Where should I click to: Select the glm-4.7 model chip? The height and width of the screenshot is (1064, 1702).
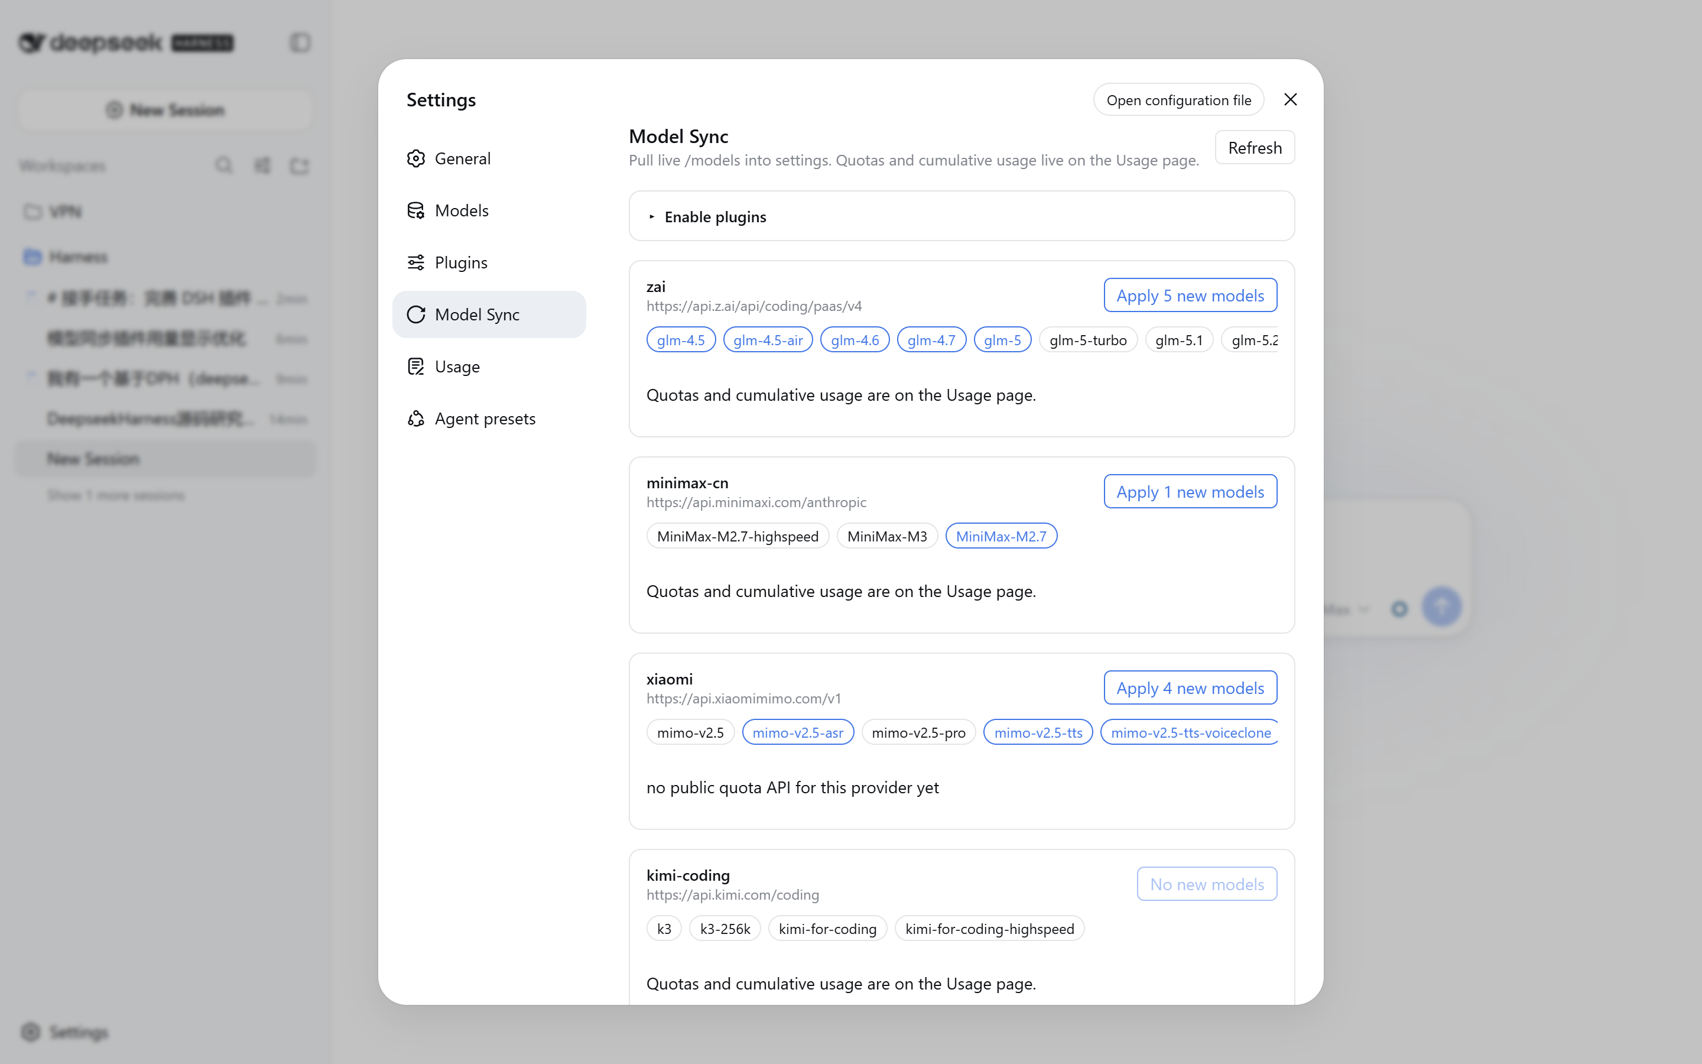click(932, 340)
